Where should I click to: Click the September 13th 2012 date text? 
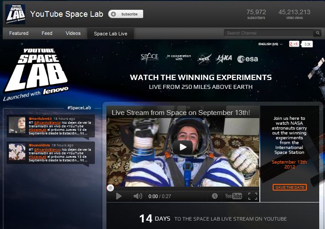click(290, 164)
